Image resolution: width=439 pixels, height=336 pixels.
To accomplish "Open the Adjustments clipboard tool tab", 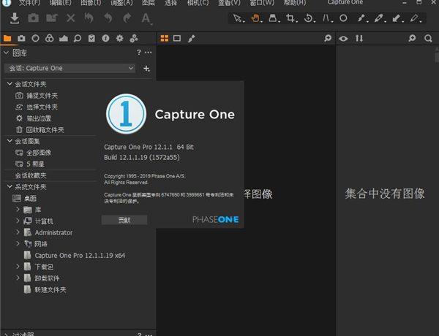I will point(91,38).
